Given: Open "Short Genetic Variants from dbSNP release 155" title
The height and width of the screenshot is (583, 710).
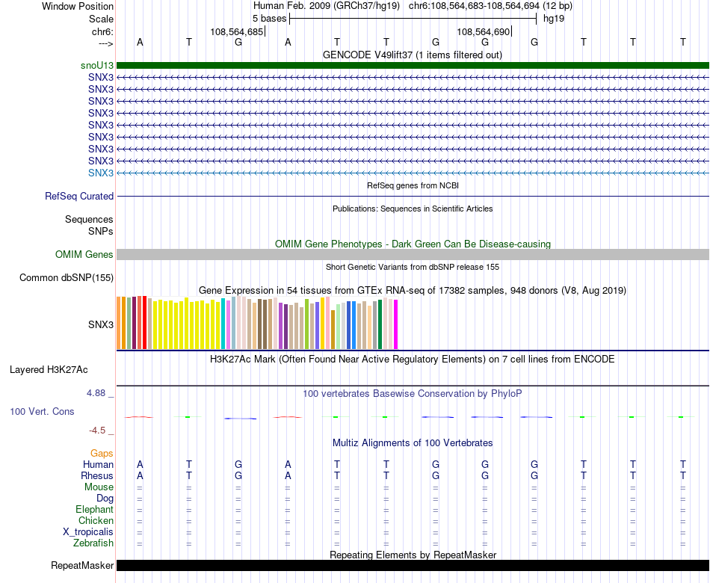Looking at the screenshot, I should 413,267.
